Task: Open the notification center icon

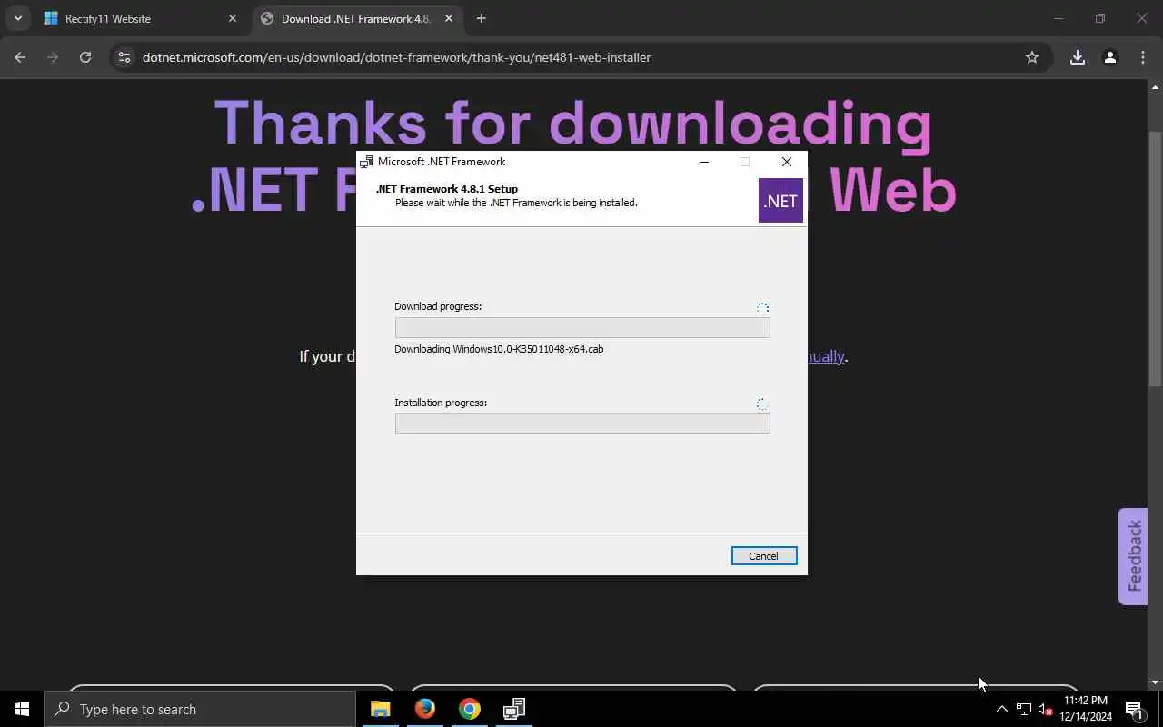Action: (1134, 709)
